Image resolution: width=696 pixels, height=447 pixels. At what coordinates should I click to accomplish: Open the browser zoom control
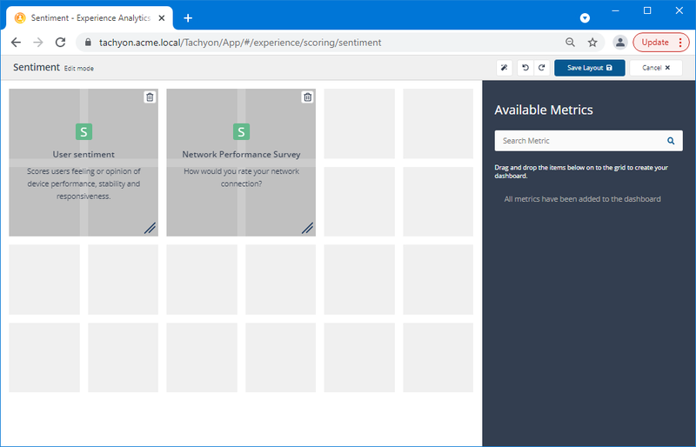click(570, 43)
